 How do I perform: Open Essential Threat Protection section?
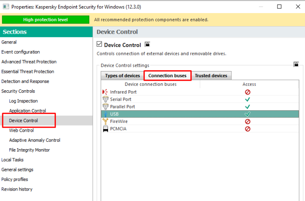click(28, 72)
